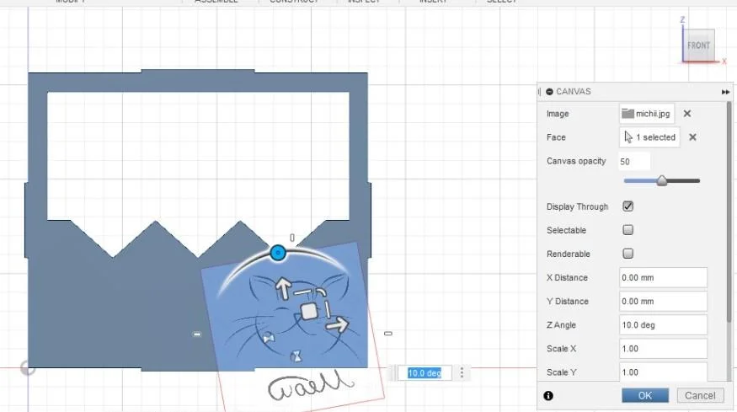
Task: Click the upward move arrow manipulator
Action: 283,288
